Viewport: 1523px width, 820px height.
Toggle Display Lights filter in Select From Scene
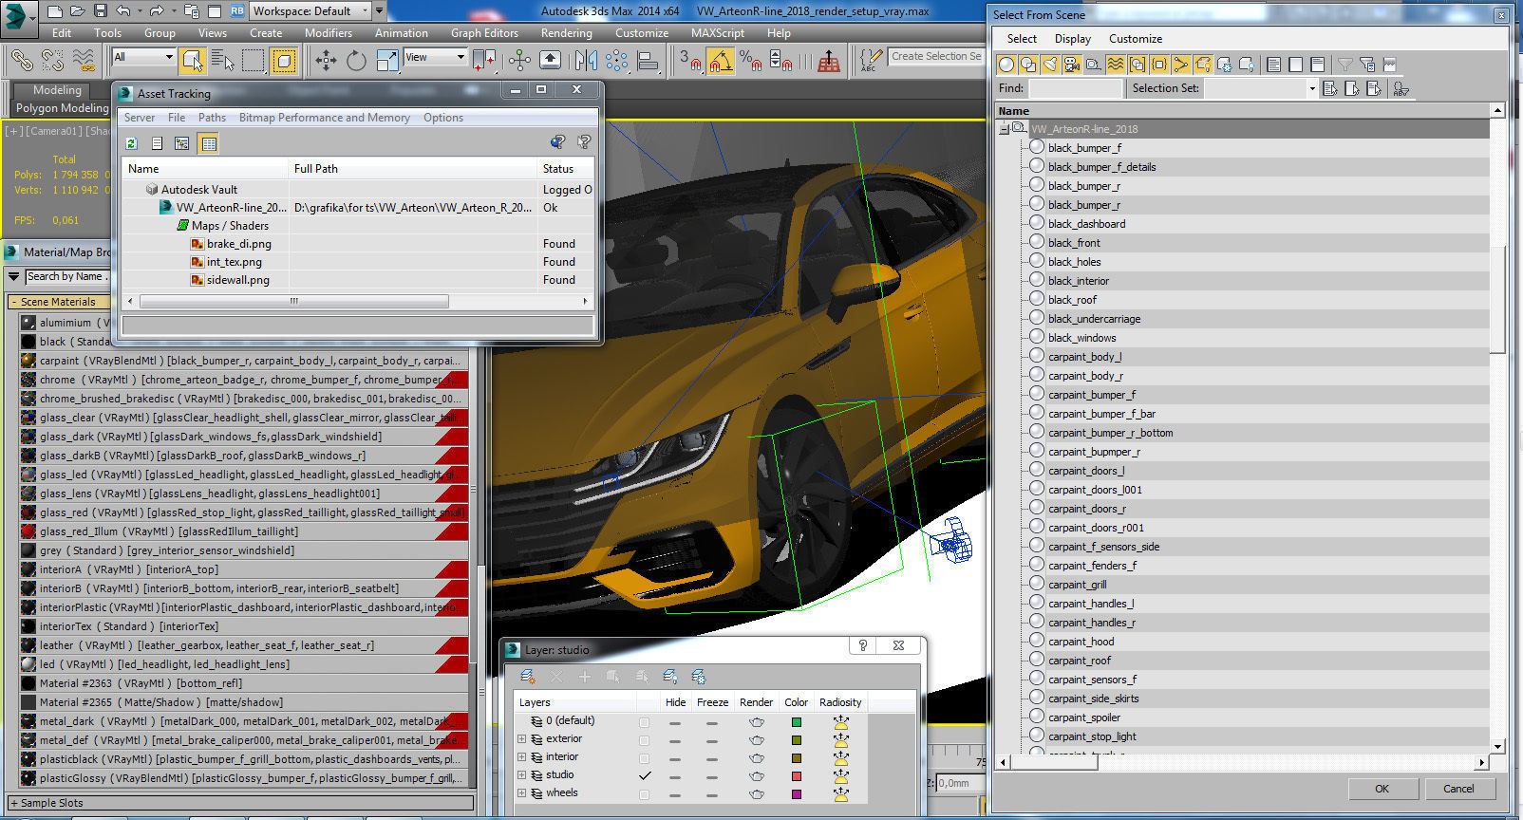pos(1050,65)
